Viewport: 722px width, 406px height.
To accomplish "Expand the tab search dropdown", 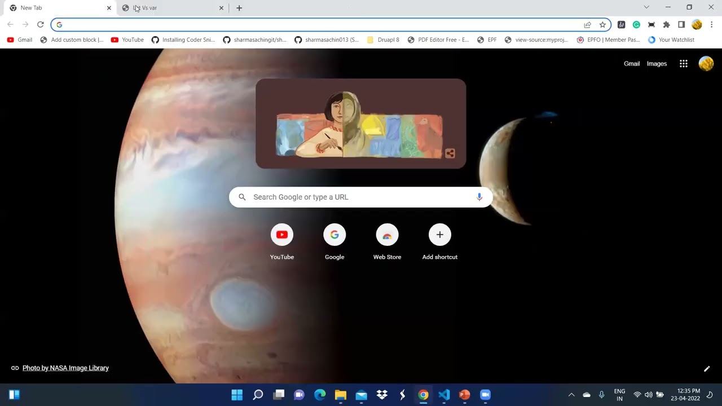I will tap(646, 7).
